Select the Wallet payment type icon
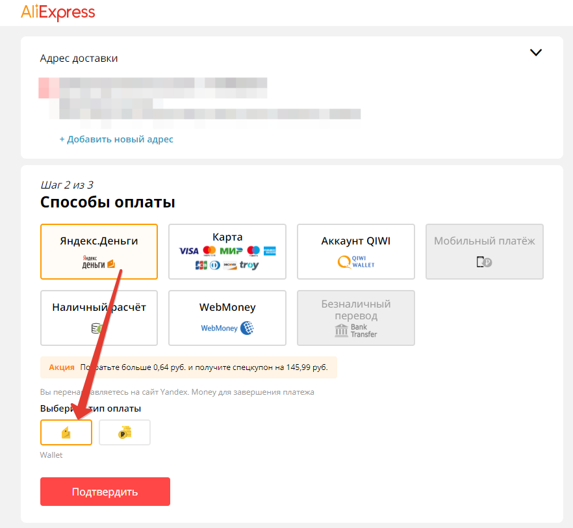The height and width of the screenshot is (528, 573). tap(66, 432)
